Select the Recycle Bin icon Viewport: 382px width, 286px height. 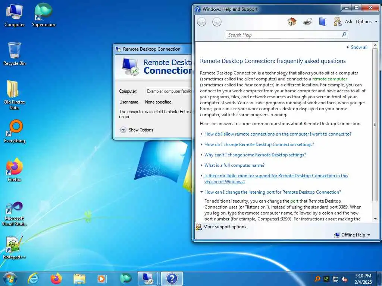[15, 54]
